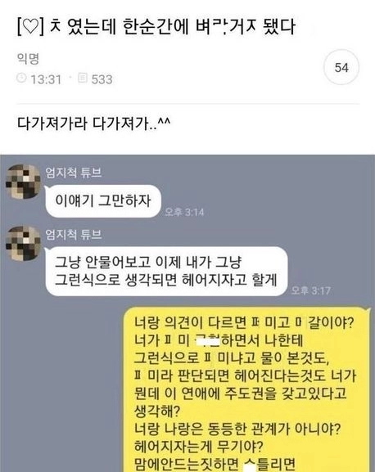Click the post body text 다가져가라 다가져가
The height and width of the screenshot is (472, 375).
pos(93,124)
